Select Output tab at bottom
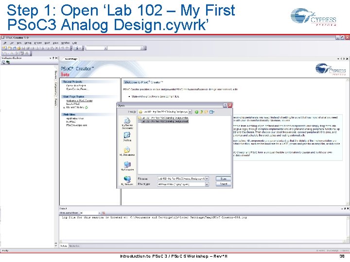Screen dimensions: 350x262 point(64,246)
